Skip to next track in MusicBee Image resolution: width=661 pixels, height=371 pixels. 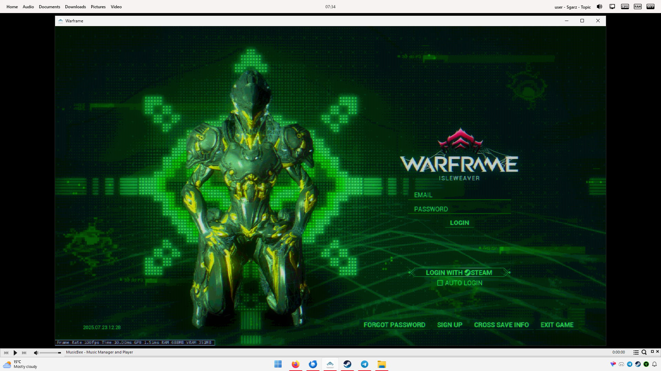click(x=24, y=352)
